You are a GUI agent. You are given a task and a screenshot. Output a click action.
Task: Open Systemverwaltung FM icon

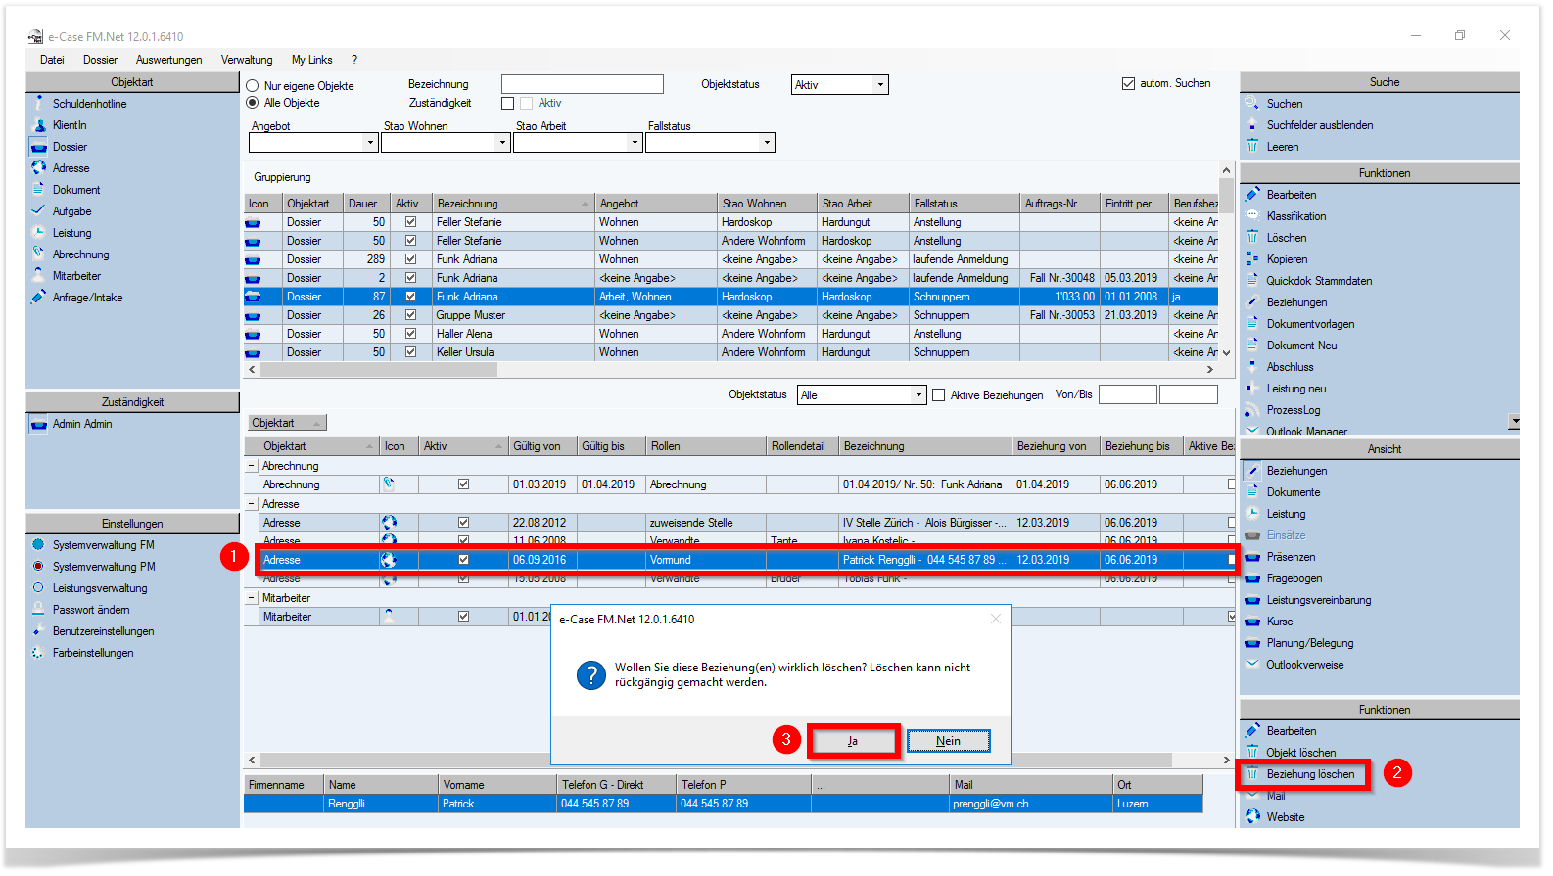pos(39,545)
